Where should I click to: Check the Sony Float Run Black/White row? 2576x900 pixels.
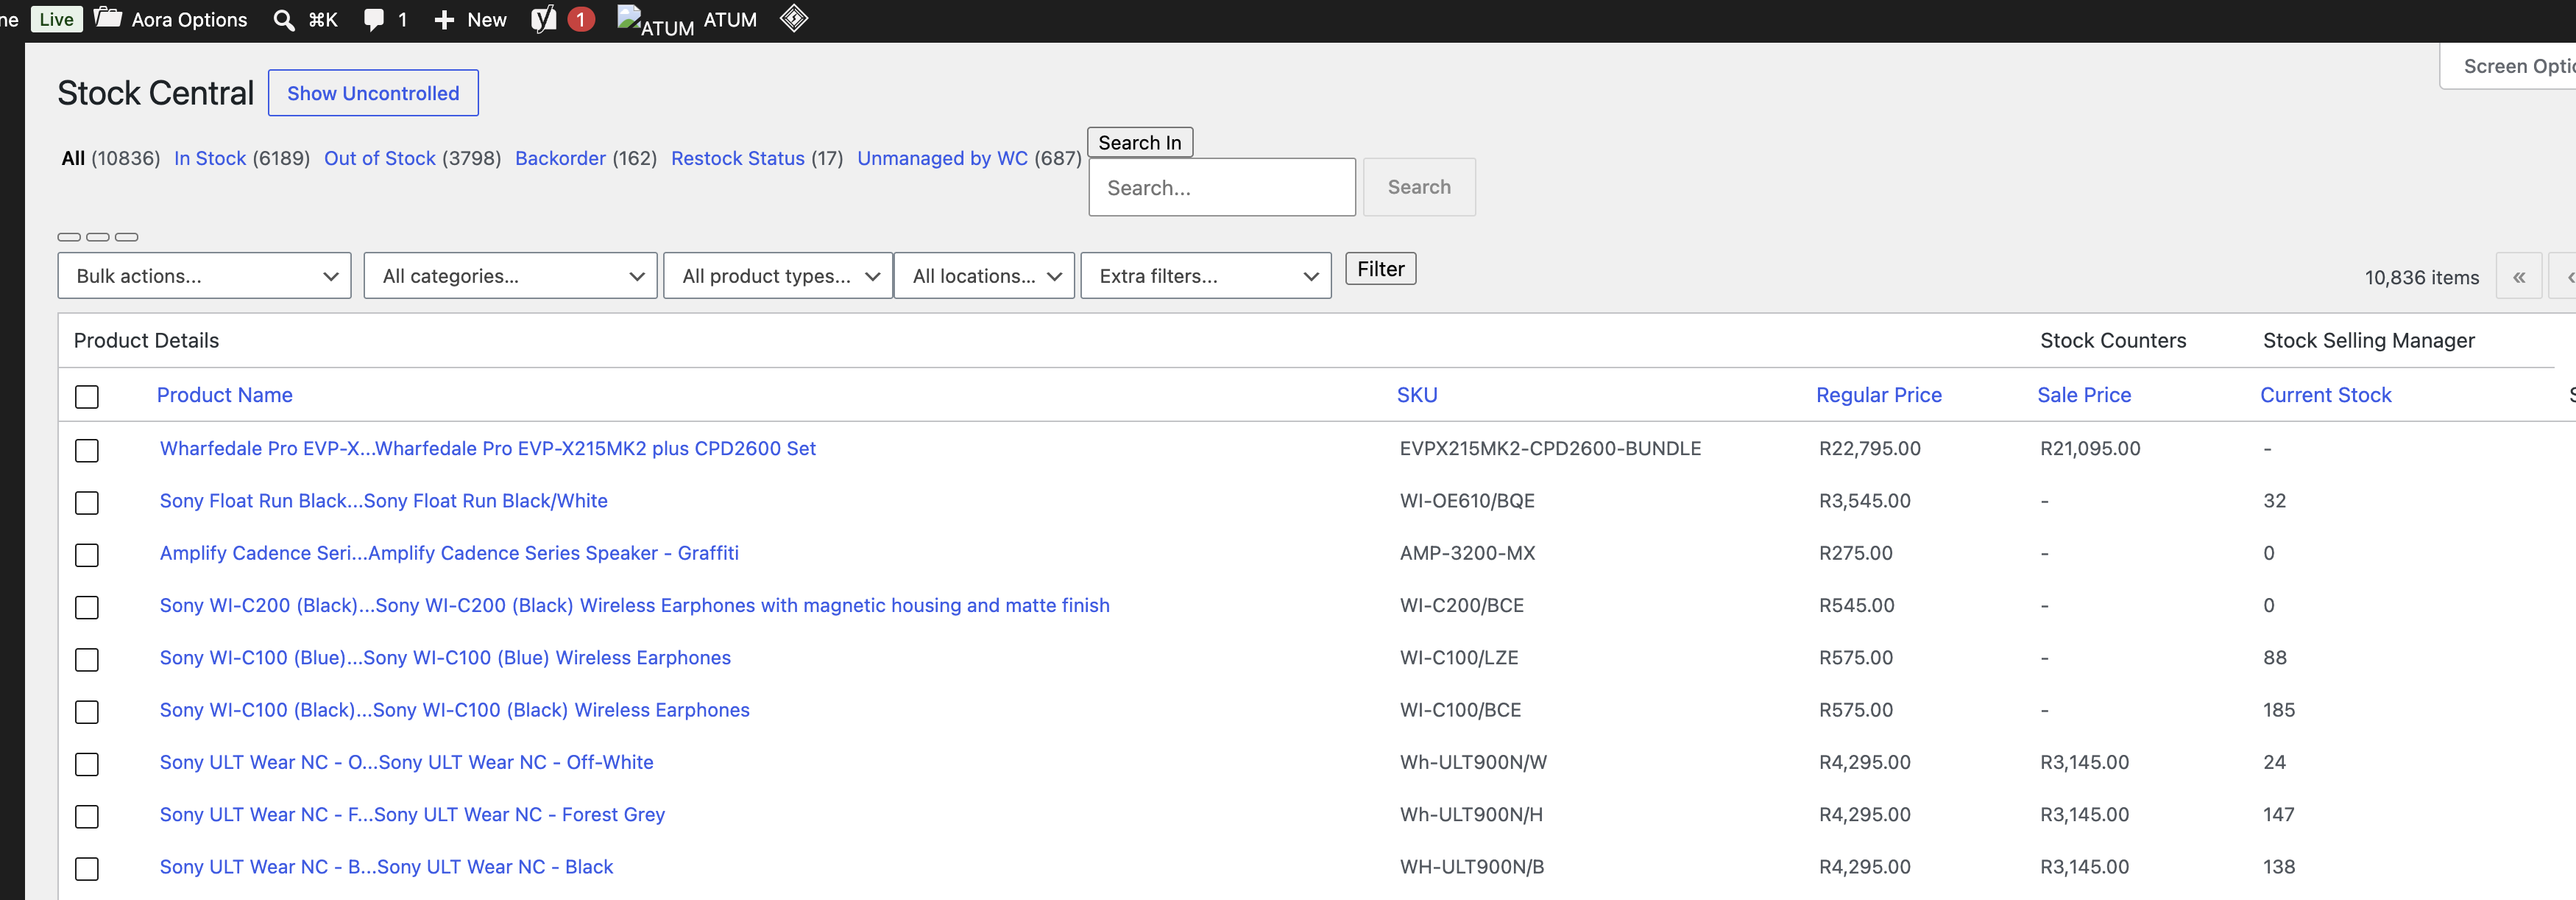click(x=87, y=502)
